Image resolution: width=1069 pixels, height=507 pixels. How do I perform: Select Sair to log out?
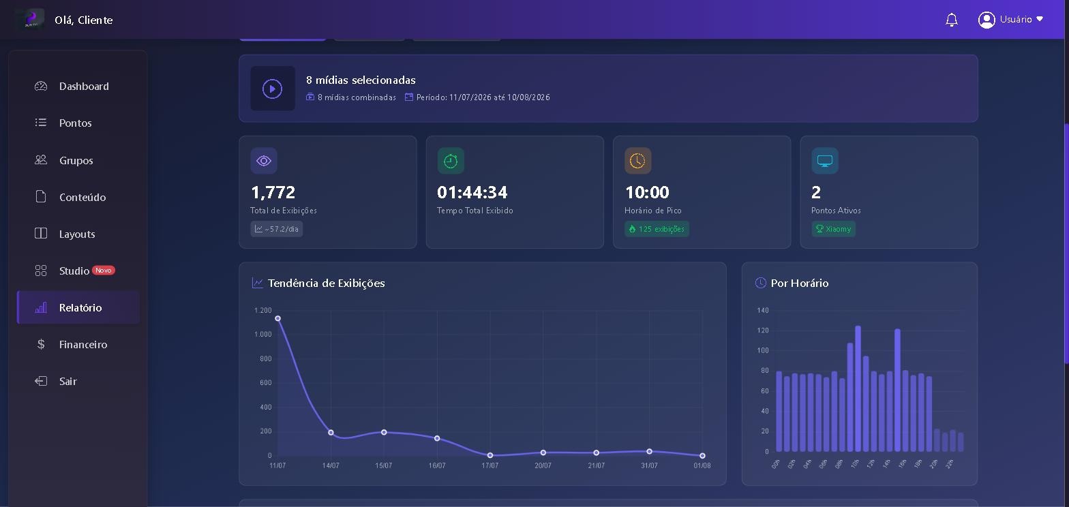tap(78, 381)
